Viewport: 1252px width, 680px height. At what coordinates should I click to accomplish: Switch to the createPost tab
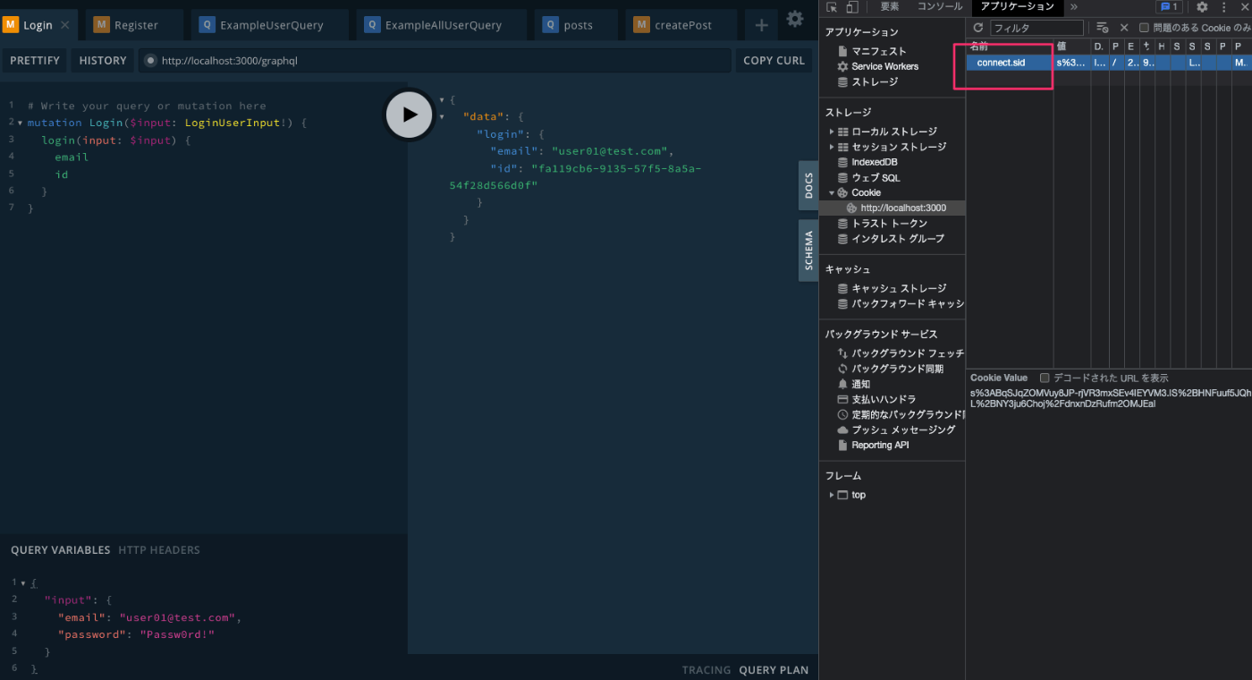pyautogui.click(x=681, y=25)
